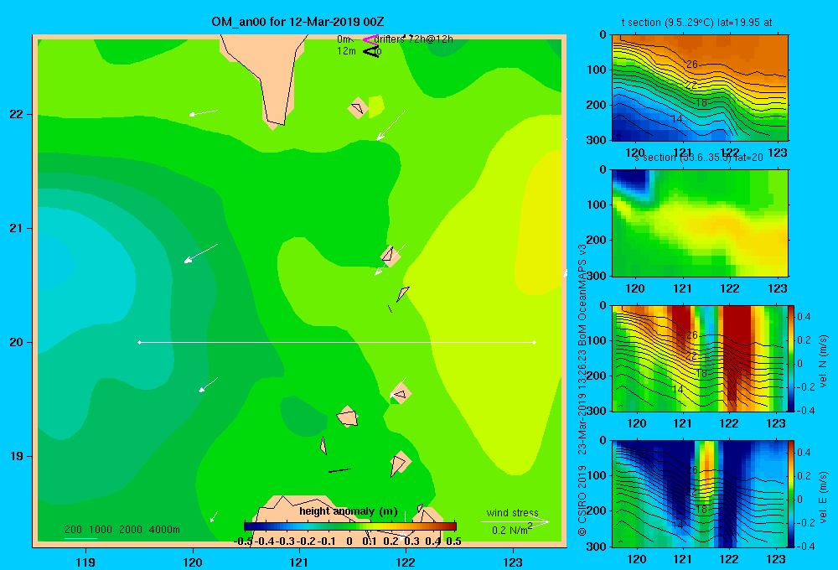
Task: Click longitude label 121 on main map
Action: (299, 562)
